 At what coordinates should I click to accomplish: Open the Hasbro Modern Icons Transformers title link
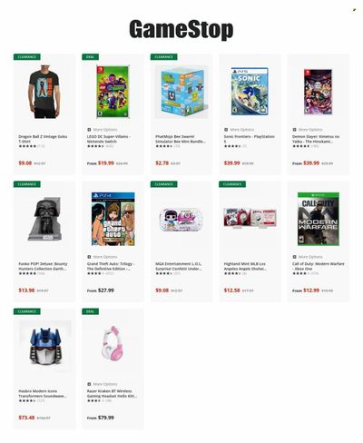point(43,394)
